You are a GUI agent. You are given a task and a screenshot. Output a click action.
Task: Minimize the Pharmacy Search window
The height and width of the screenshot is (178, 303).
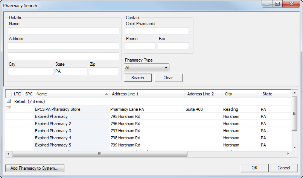(x=267, y=4)
